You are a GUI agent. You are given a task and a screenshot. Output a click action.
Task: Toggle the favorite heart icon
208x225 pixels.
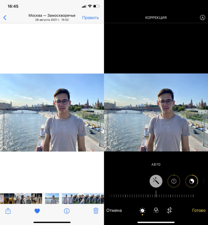point(37,211)
